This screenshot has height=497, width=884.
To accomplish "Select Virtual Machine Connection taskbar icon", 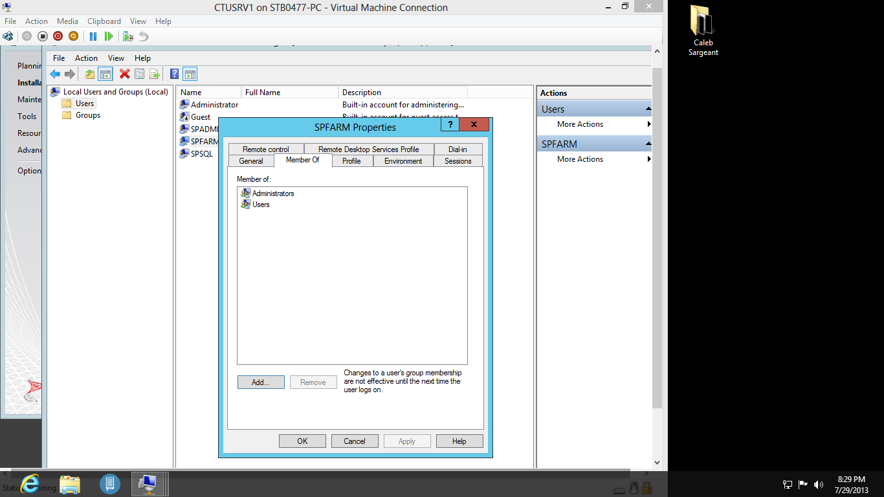I will click(x=148, y=483).
